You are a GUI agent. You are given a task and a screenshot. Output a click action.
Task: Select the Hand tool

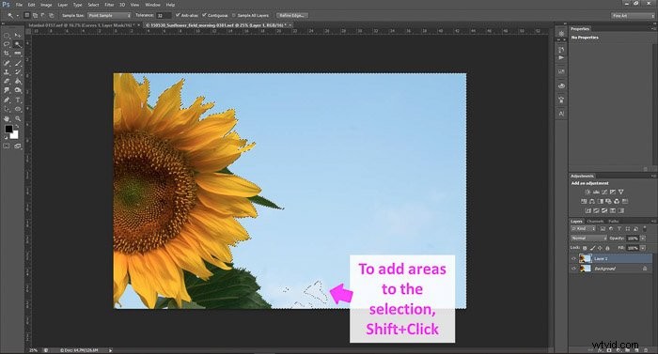[x=7, y=118]
